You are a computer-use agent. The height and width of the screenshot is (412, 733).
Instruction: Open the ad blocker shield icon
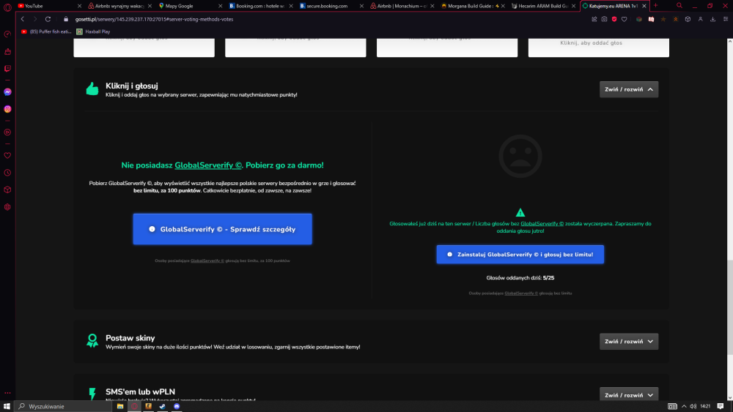click(614, 19)
